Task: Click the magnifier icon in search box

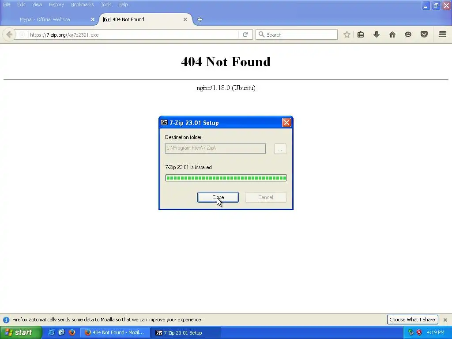Action: point(261,34)
